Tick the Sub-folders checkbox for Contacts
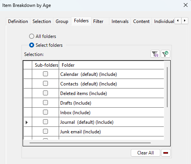This screenshot has height=164, width=191. click(x=45, y=84)
